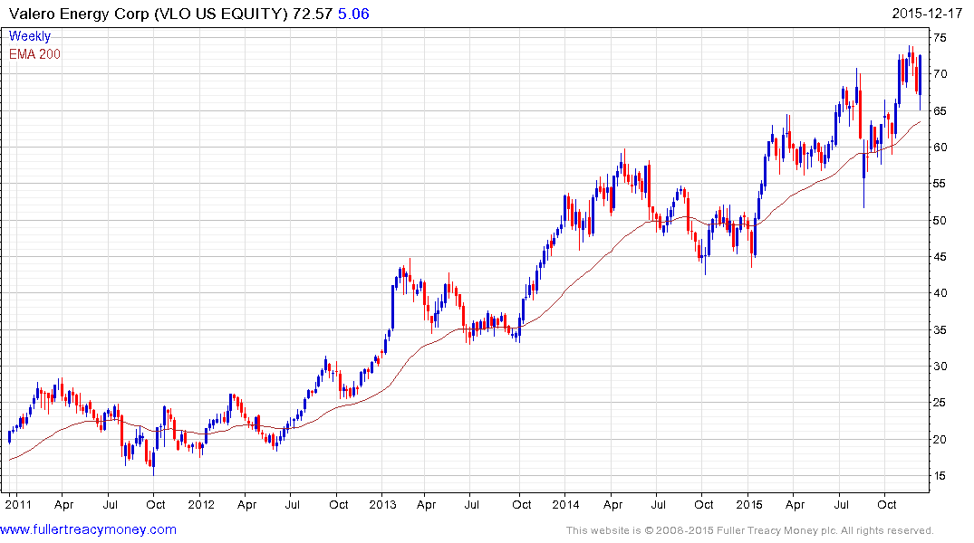Click the 2015 year label on time axis
This screenshot has height=543, width=974.
coord(749,504)
